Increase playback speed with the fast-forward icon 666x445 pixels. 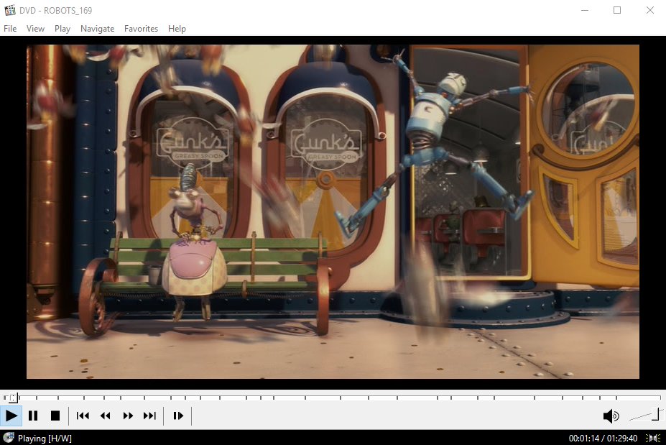(128, 416)
